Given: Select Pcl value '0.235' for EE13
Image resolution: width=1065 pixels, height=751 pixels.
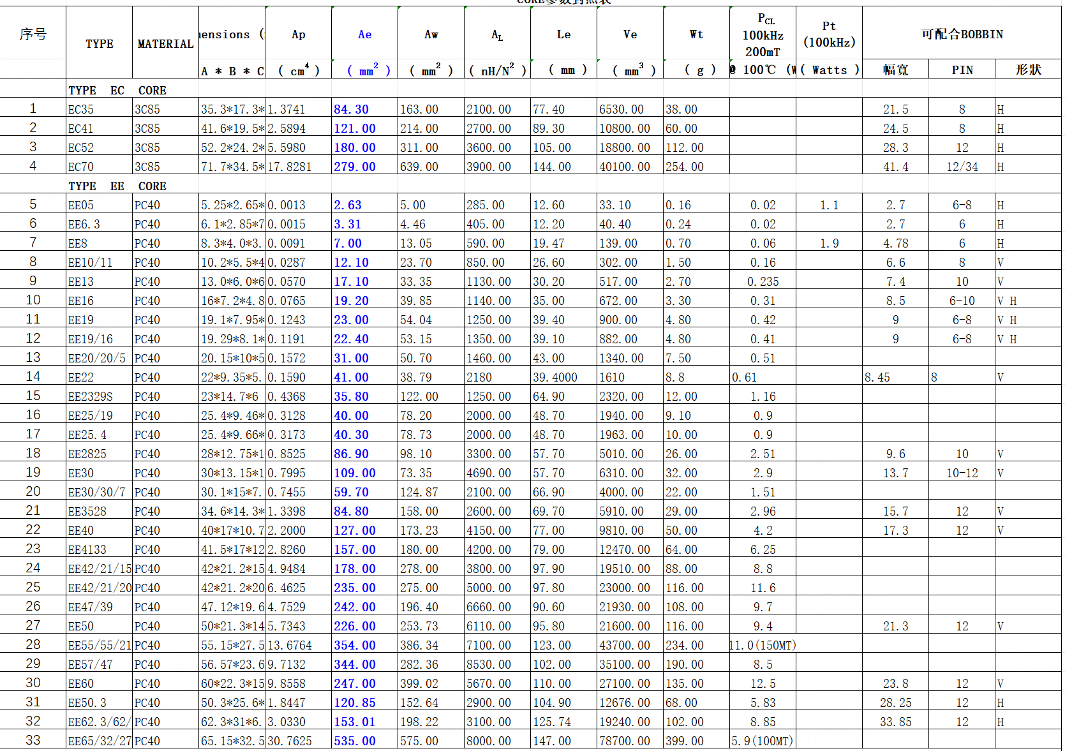Looking at the screenshot, I should pyautogui.click(x=763, y=281).
